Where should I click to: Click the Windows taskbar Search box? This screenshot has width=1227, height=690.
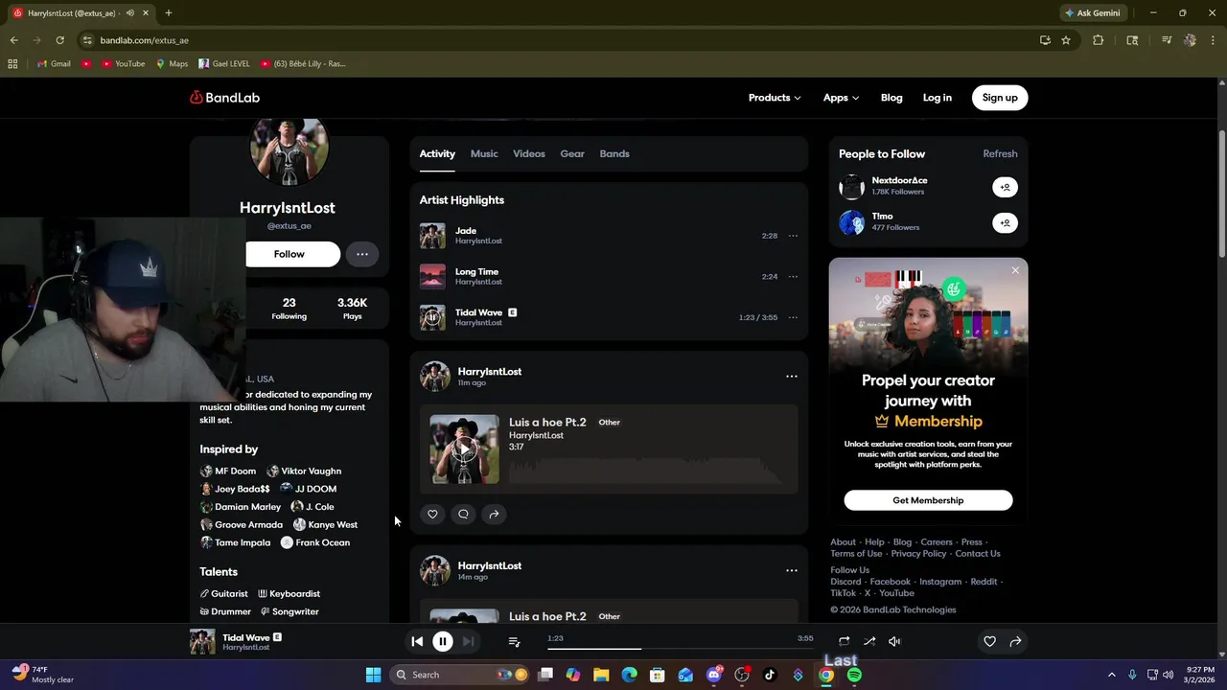[x=461, y=675]
